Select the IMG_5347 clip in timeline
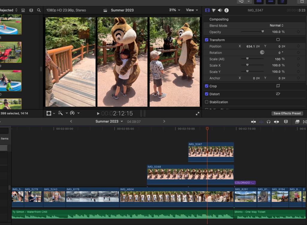 tap(211, 152)
